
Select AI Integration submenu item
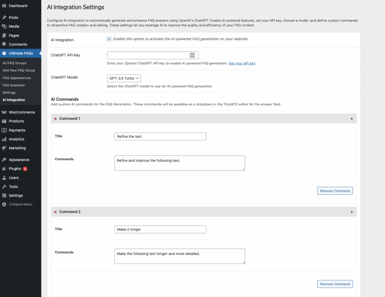coord(14,100)
